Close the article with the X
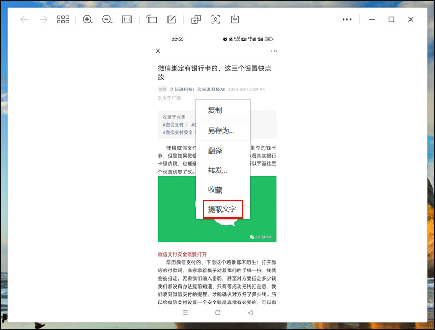 point(158,51)
